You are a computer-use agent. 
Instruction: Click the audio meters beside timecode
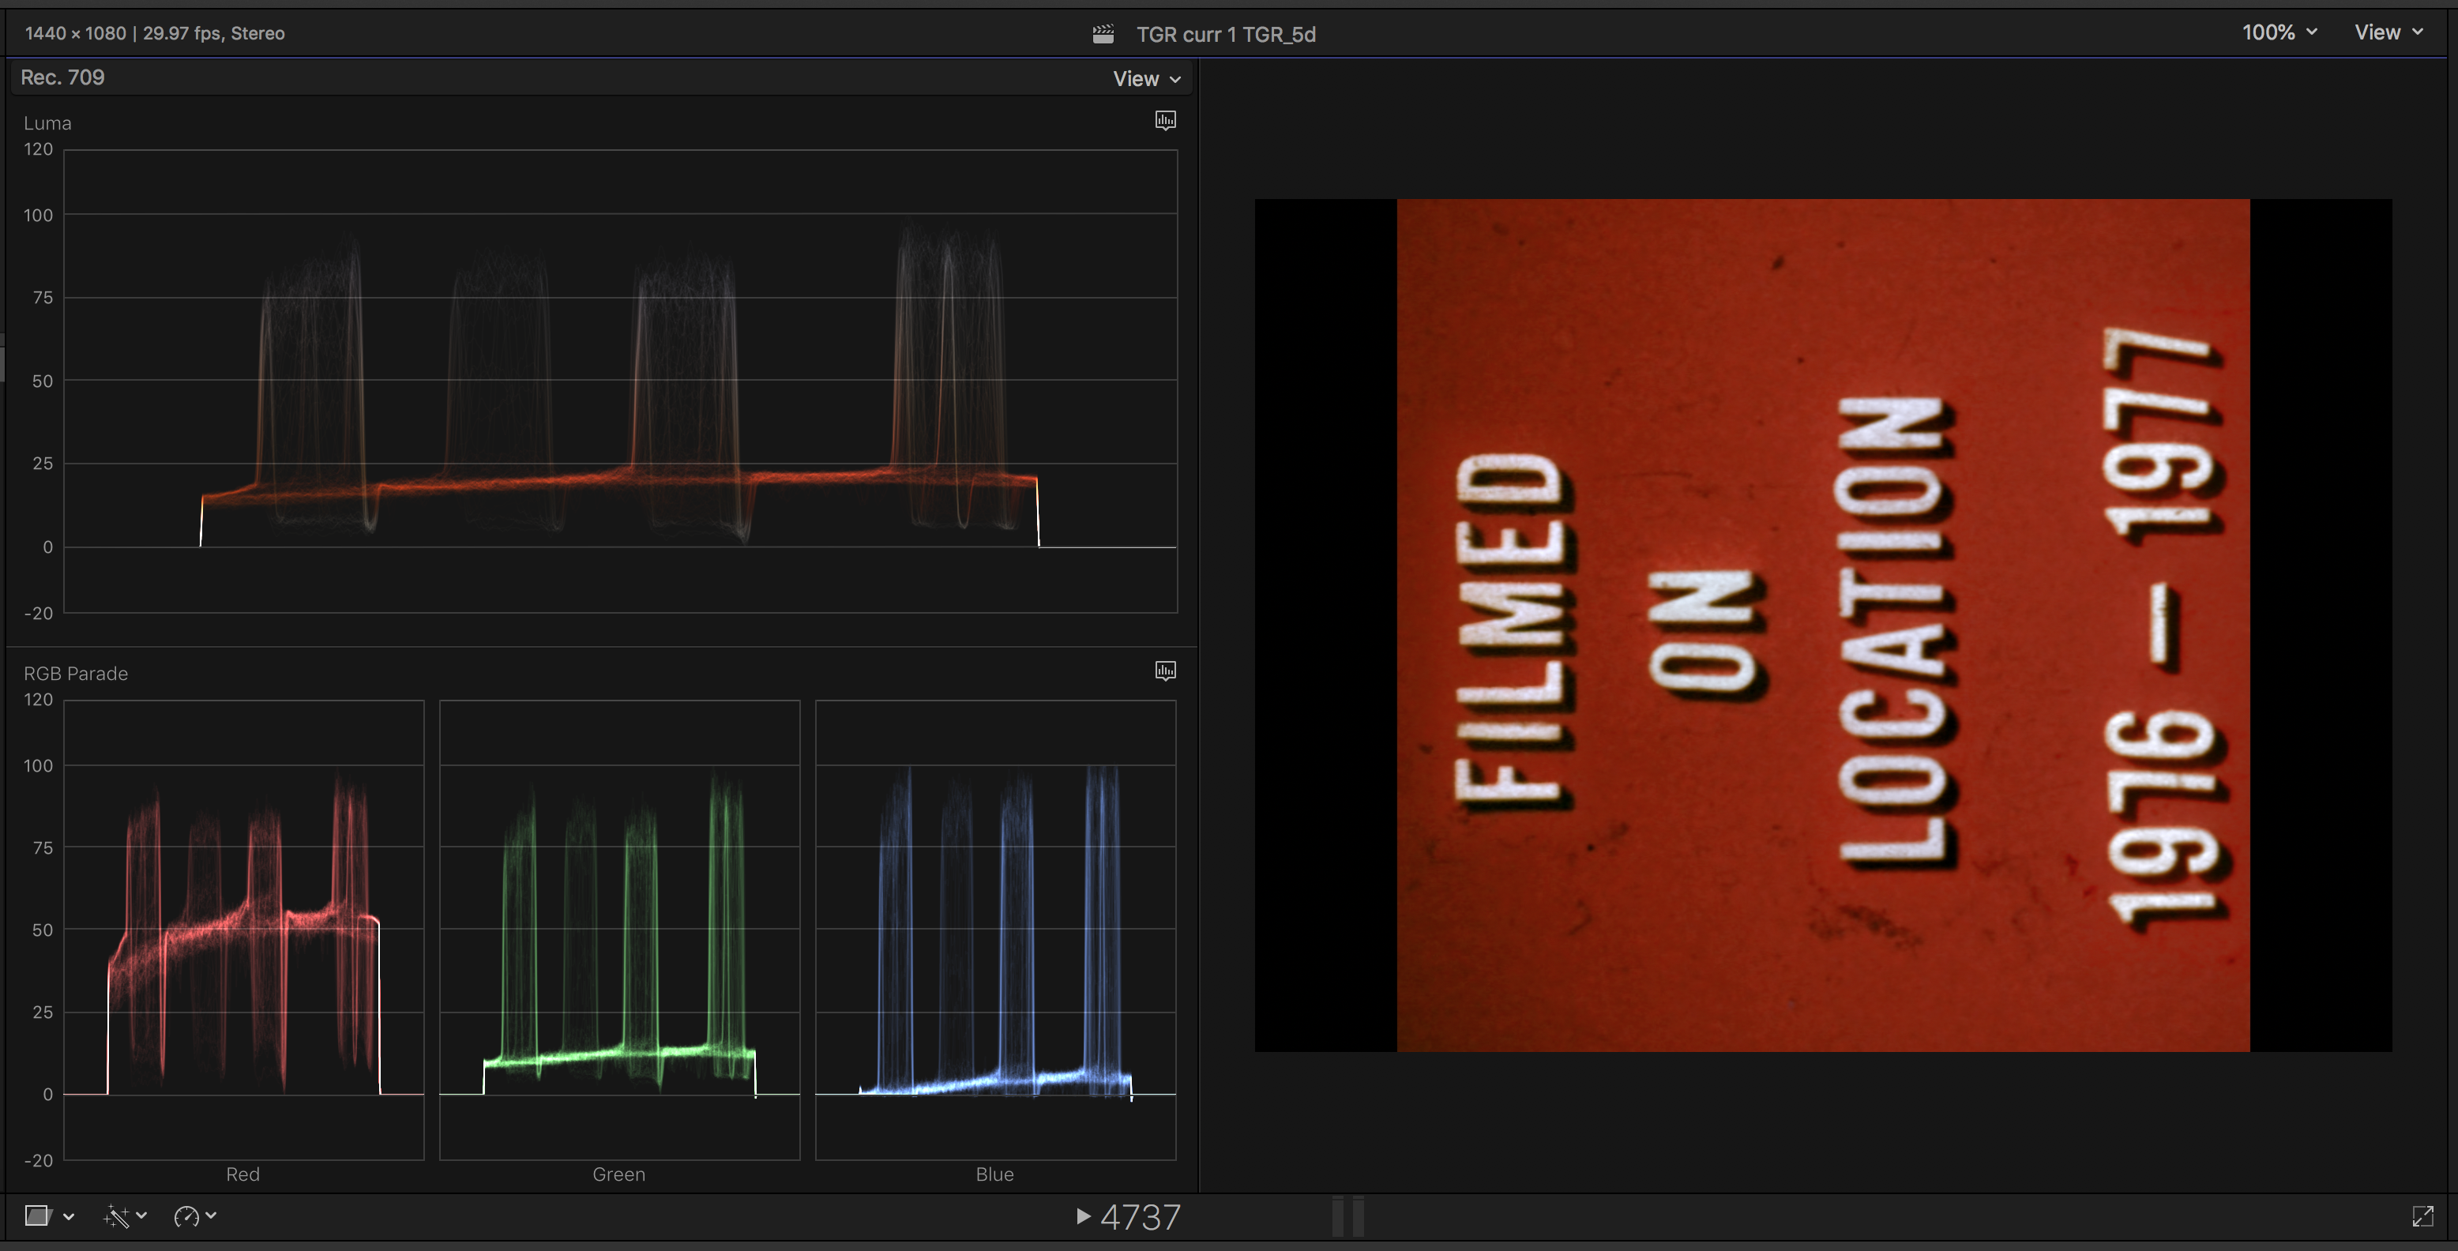click(x=1347, y=1217)
